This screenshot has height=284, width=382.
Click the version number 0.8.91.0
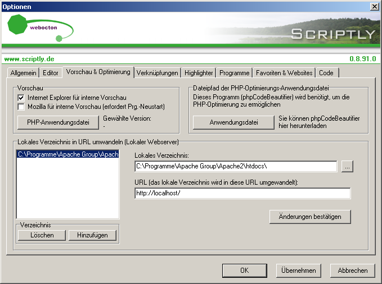pyautogui.click(x=363, y=59)
